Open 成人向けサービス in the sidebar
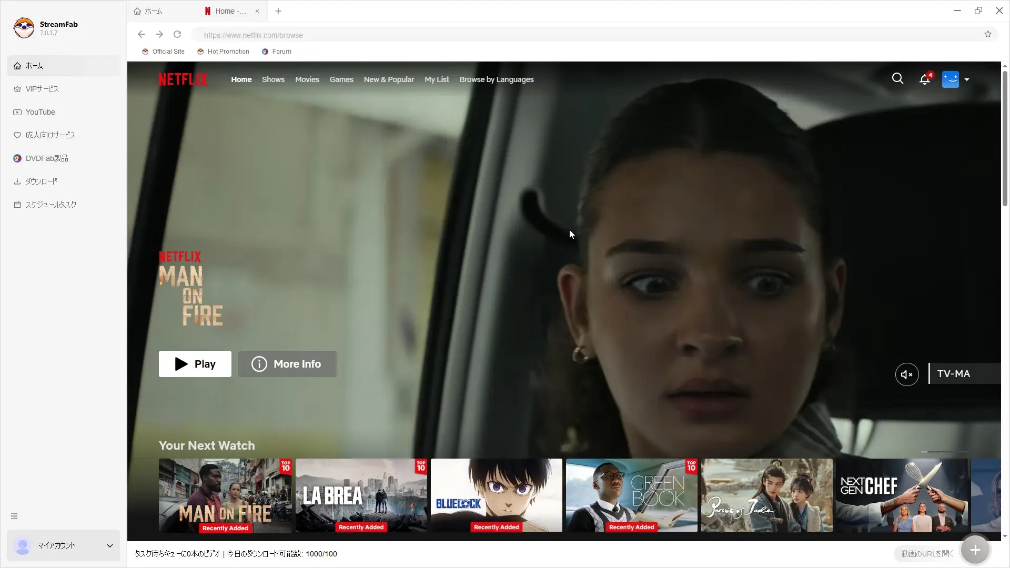1010x568 pixels. (x=64, y=135)
